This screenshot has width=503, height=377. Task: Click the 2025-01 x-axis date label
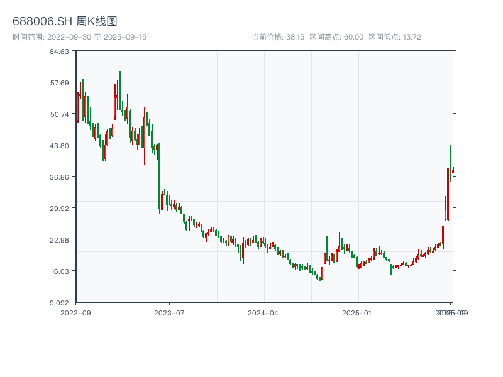point(358,312)
